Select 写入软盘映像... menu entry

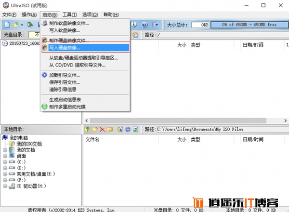tap(85, 30)
